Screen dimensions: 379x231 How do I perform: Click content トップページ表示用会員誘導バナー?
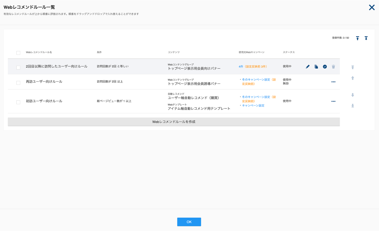(x=194, y=84)
